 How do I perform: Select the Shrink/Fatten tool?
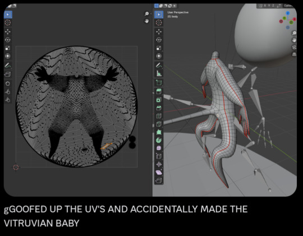tap(159, 164)
